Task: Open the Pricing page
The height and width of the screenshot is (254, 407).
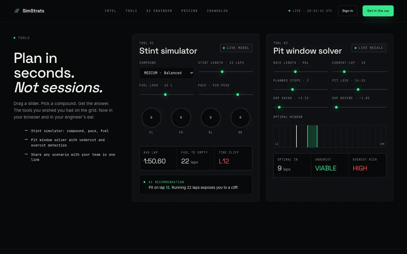Action: pos(189,11)
